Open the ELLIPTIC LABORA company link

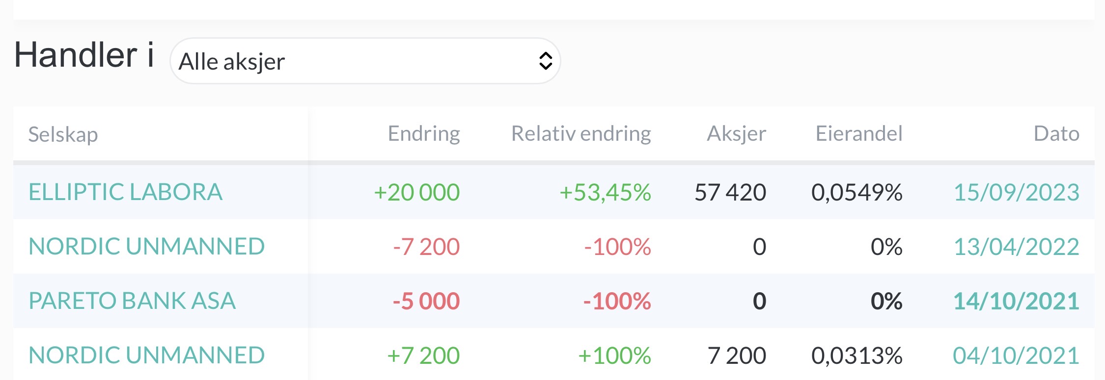[125, 192]
